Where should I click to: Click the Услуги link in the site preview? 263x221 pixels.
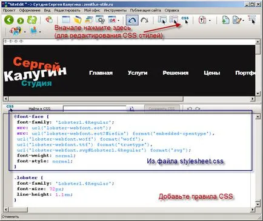pyautogui.click(x=138, y=72)
